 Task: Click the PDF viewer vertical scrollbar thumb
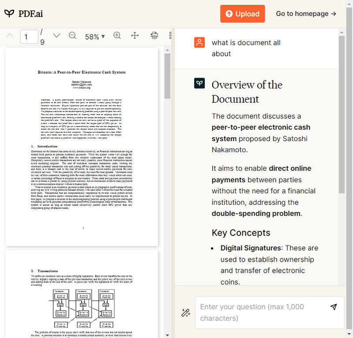click(x=167, y=76)
